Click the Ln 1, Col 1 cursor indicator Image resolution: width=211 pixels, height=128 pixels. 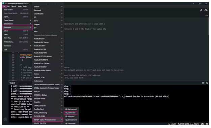pyautogui.click(x=172, y=124)
